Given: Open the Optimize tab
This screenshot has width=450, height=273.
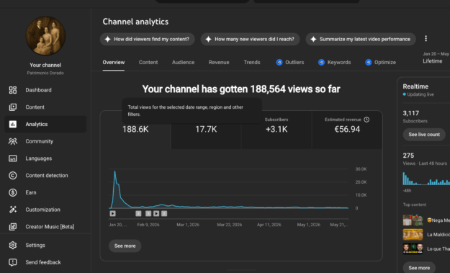Looking at the screenshot, I should tap(381, 62).
